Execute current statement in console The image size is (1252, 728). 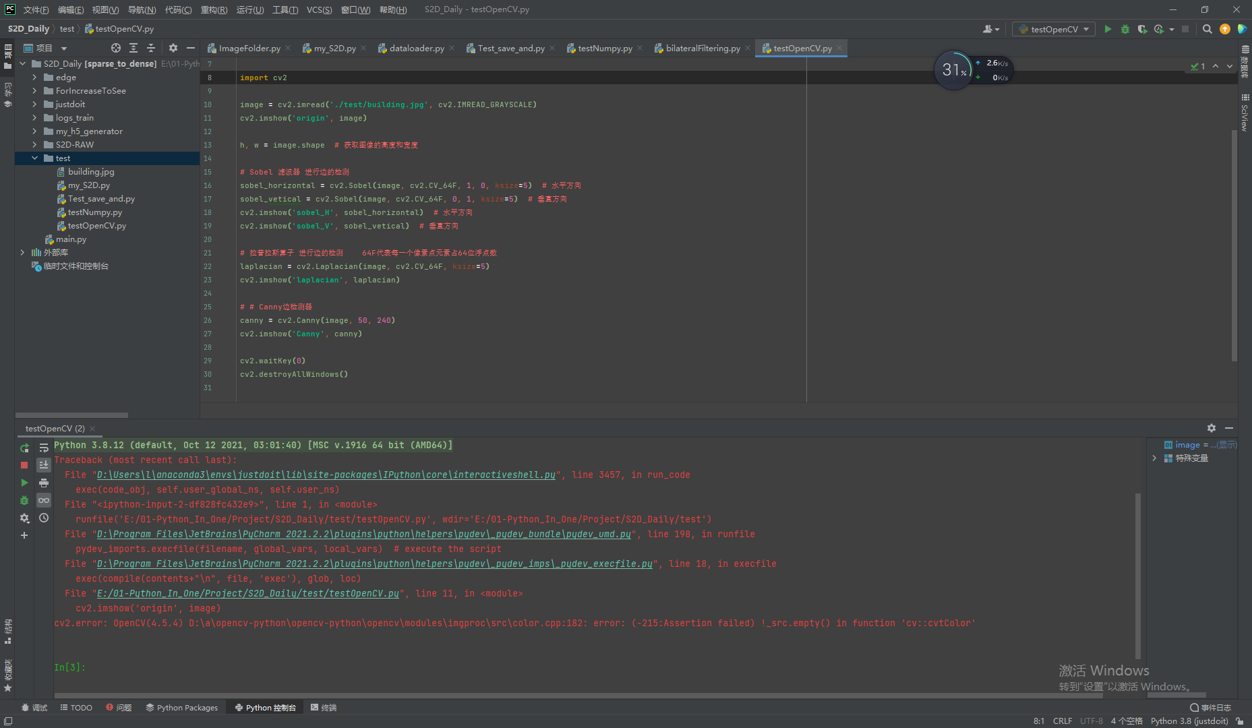(x=24, y=483)
